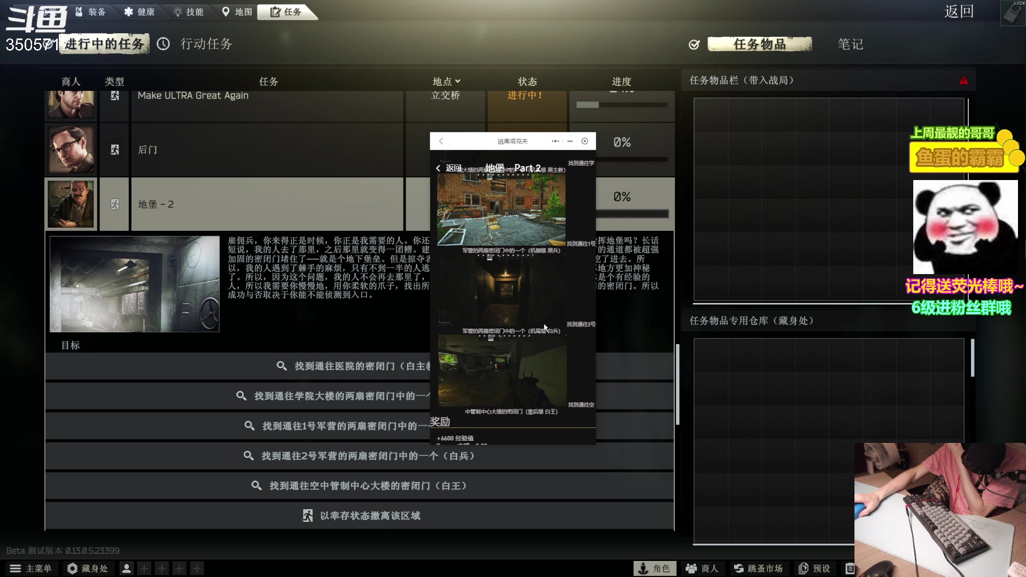Image resolution: width=1026 pixels, height=577 pixels.
Task: Click the panda sticker image on stream overlay
Action: [965, 227]
